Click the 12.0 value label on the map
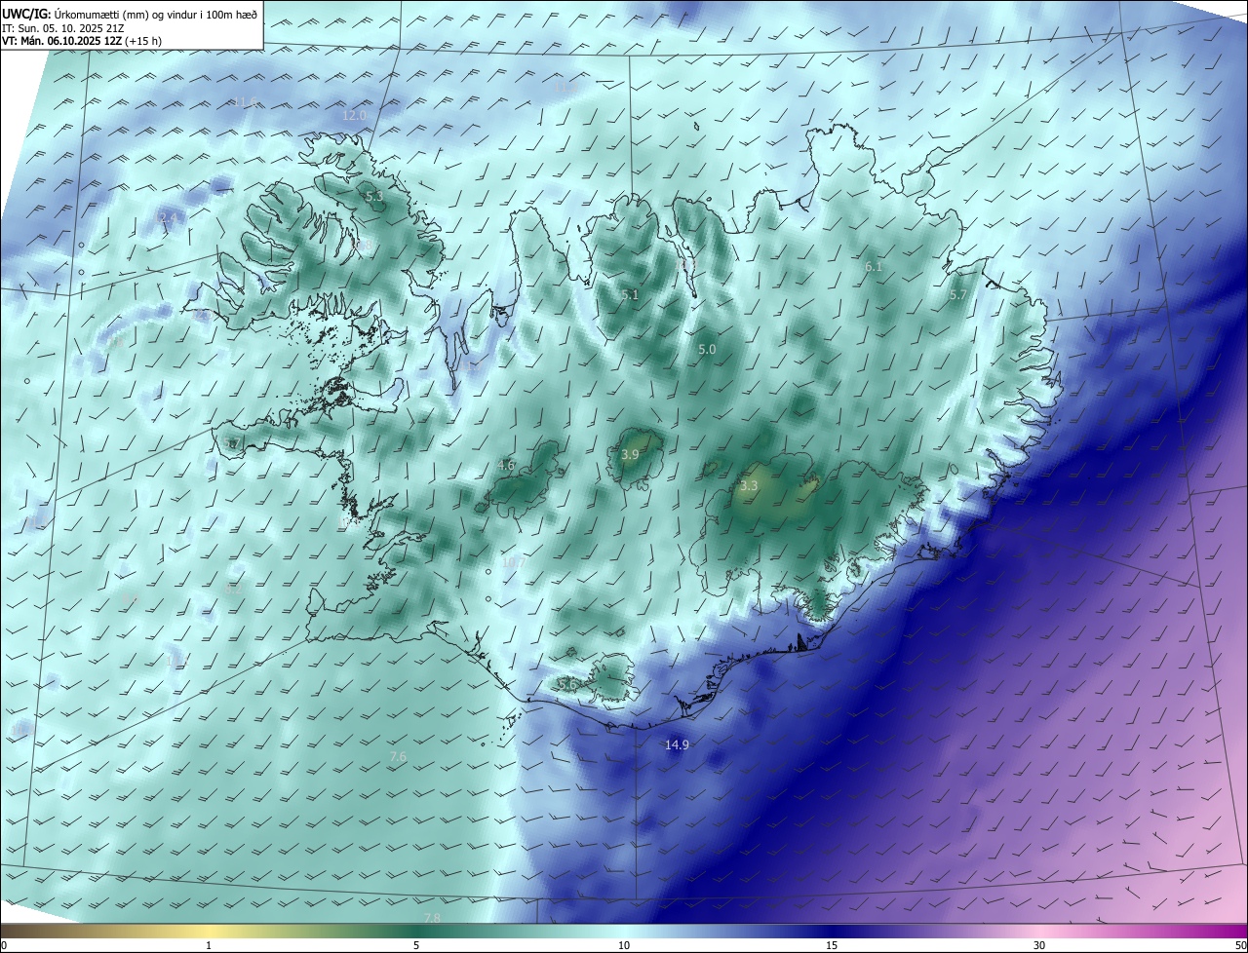The image size is (1248, 953). [x=354, y=115]
